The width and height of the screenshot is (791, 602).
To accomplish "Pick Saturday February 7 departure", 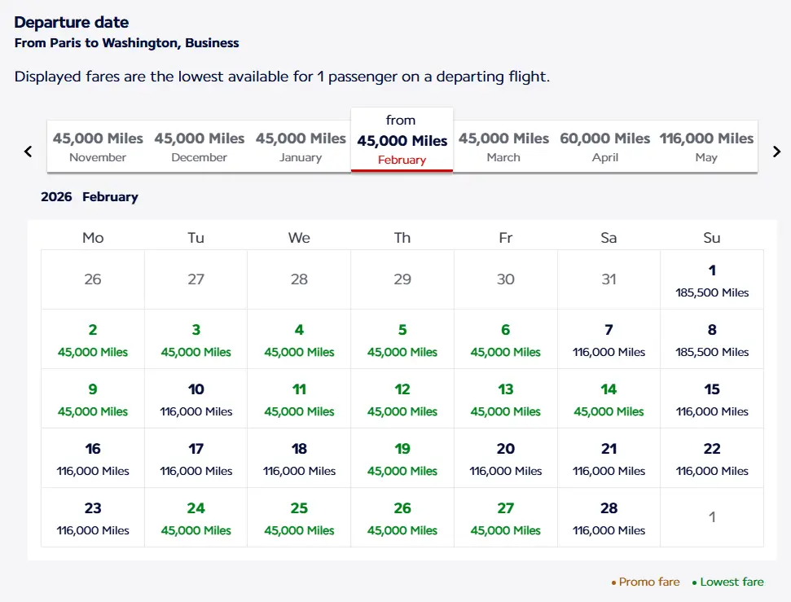I will [609, 340].
